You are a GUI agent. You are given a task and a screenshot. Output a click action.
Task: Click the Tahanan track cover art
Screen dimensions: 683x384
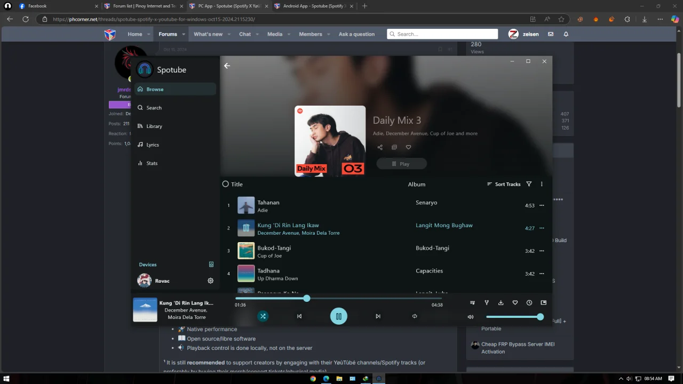click(x=246, y=205)
